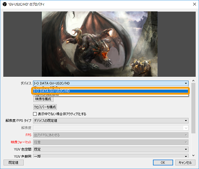199x169 pixels.
Task: Click the 映像を構成 button
Action: pos(43,99)
